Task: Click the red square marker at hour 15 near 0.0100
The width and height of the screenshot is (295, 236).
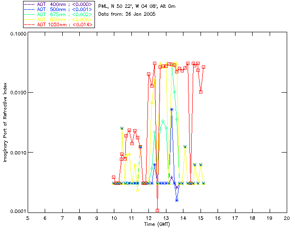Action: 201,92
